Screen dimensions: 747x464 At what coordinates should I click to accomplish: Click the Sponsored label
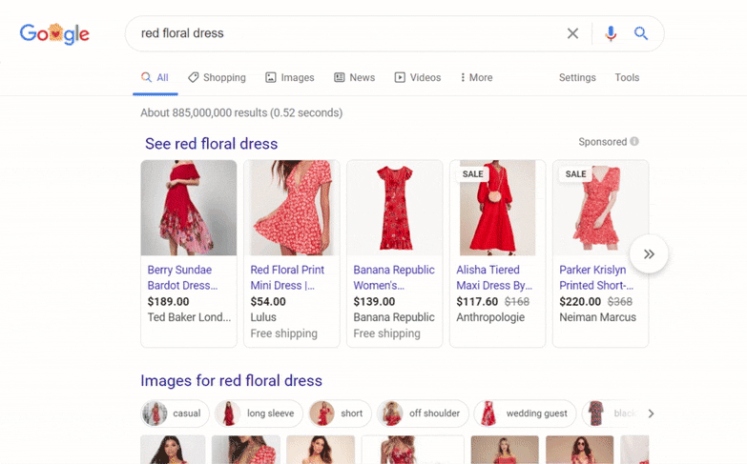(603, 142)
